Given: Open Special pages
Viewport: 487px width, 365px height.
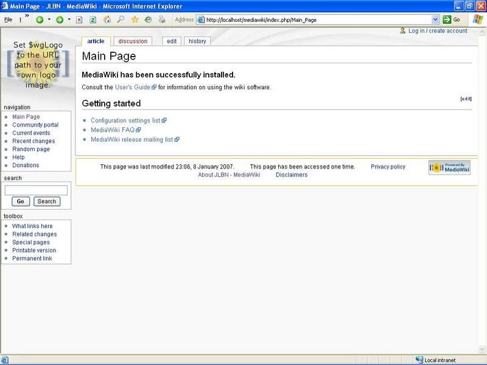Looking at the screenshot, I should click(31, 242).
